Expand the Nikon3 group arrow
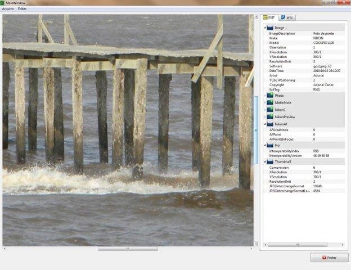Image resolution: width=351 pixels, height=270 pixels. (265, 110)
